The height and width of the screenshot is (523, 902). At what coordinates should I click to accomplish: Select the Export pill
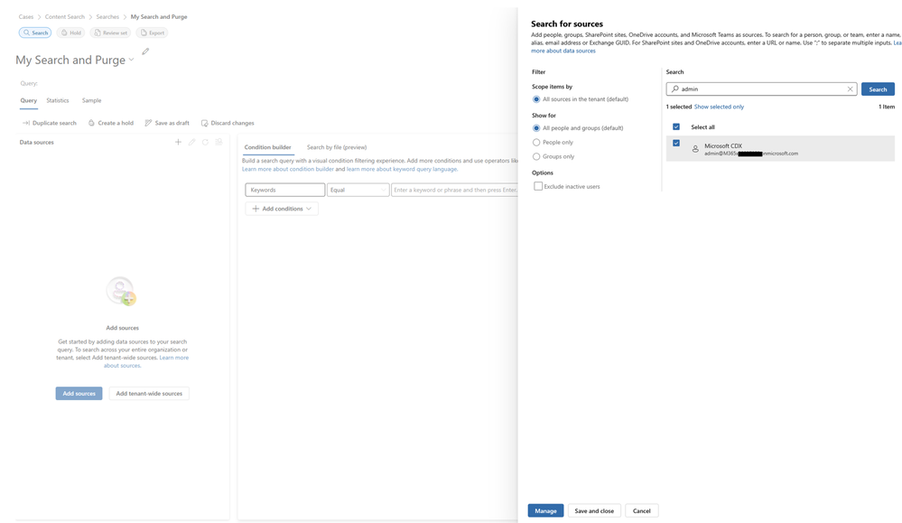152,33
